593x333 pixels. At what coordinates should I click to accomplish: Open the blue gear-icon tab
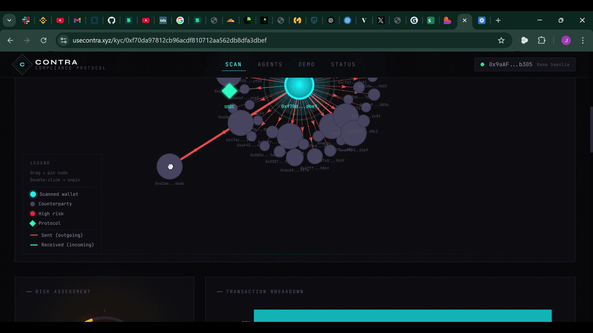click(482, 20)
